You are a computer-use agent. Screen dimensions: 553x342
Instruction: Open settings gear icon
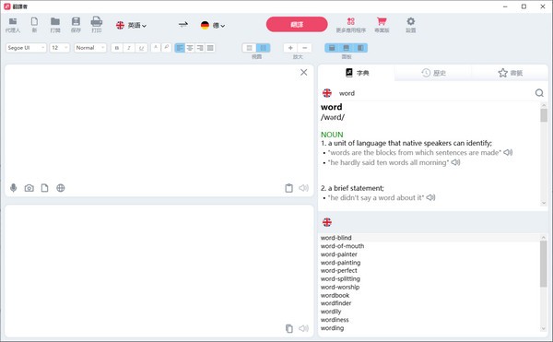(x=411, y=21)
